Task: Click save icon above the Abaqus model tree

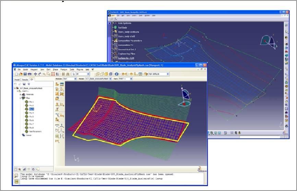Action: [x=24, y=84]
